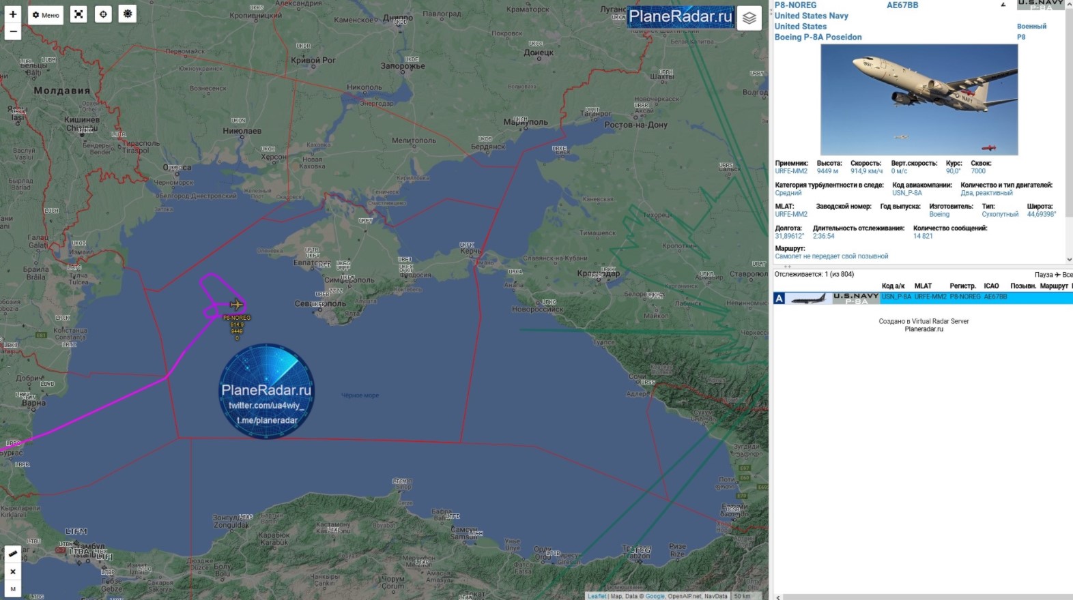1073x600 pixels.
Task: View the P-8A Poseidon aircraft photo
Action: pos(919,100)
